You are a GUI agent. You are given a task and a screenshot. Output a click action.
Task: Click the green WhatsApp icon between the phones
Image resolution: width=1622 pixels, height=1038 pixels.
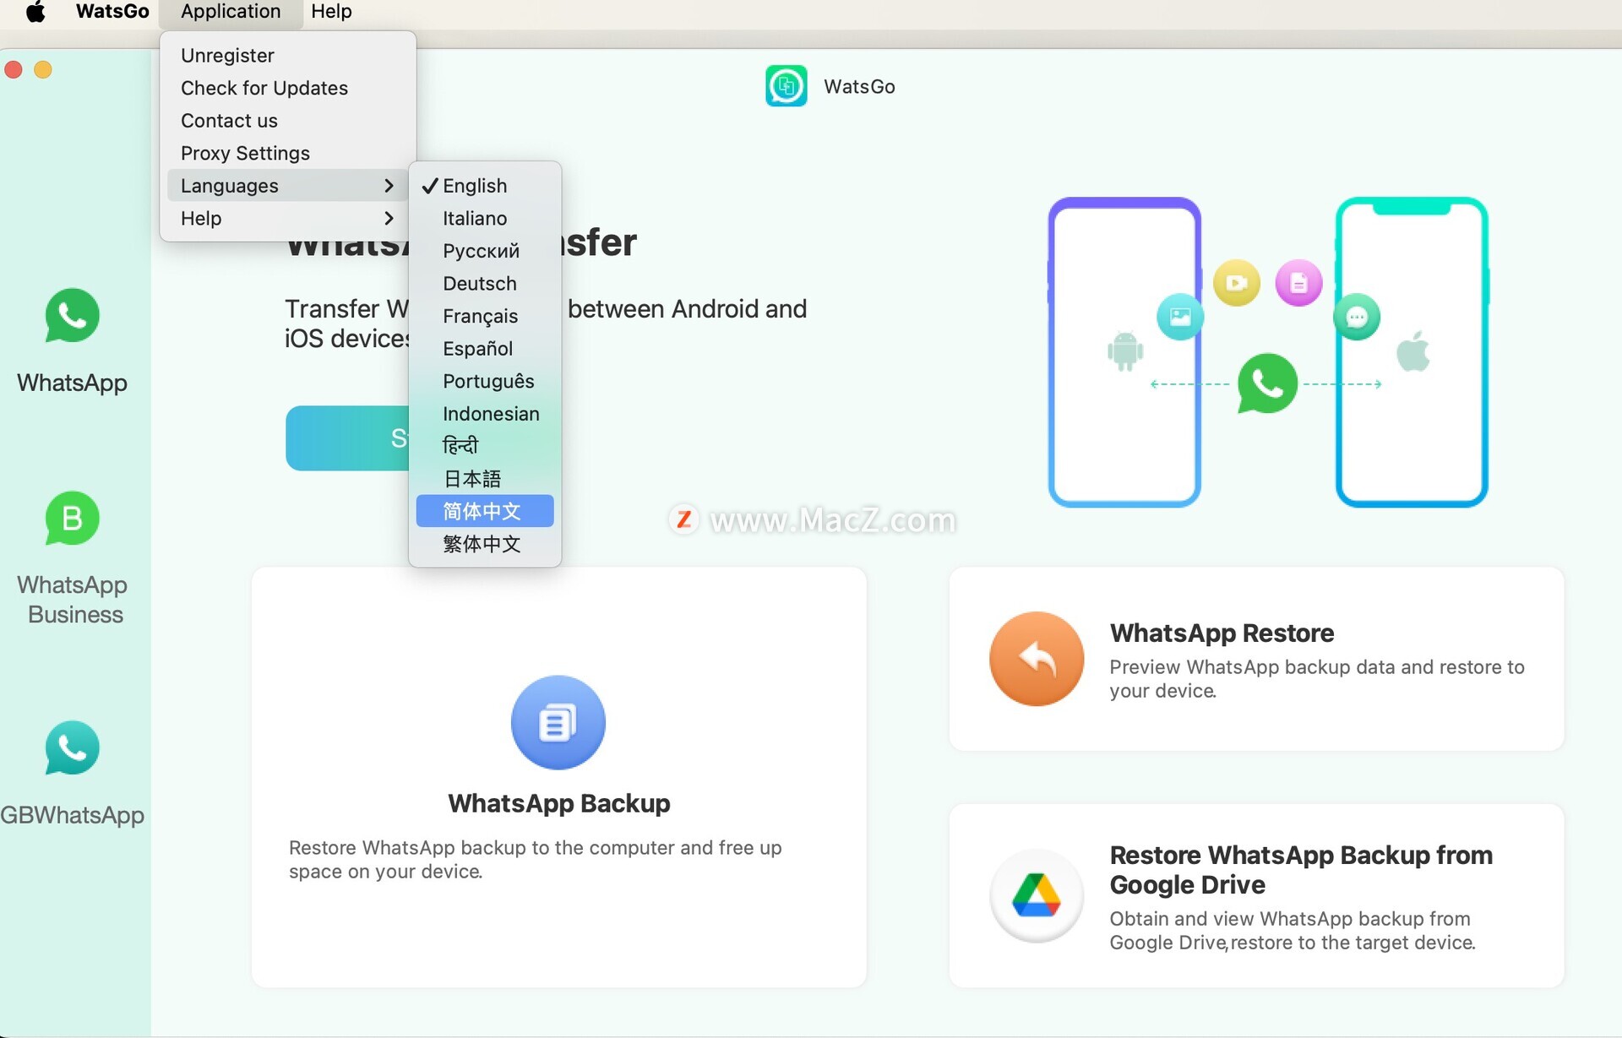click(x=1267, y=383)
